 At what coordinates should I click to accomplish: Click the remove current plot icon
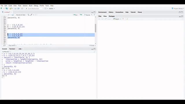(123, 19)
